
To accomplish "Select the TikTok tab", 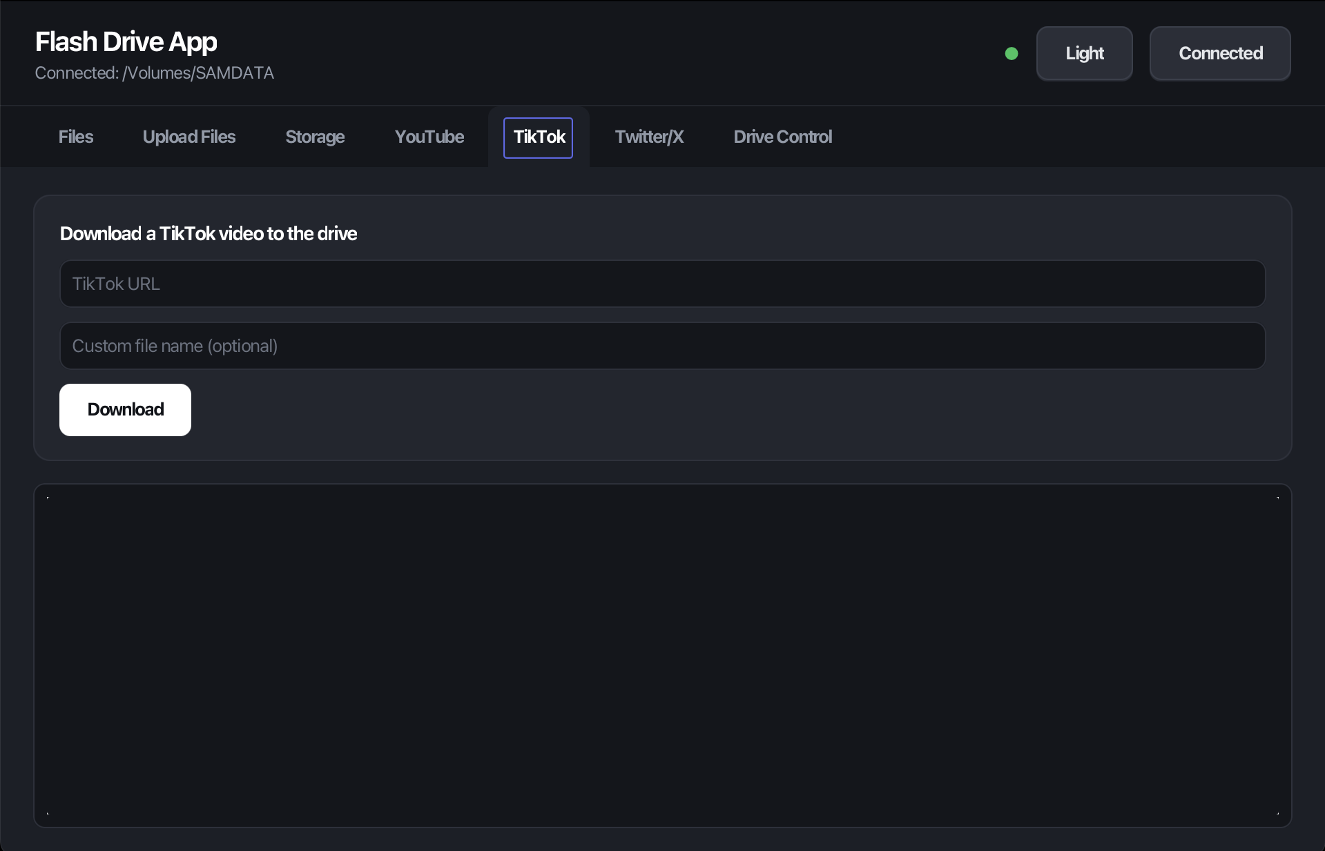I will 539,137.
